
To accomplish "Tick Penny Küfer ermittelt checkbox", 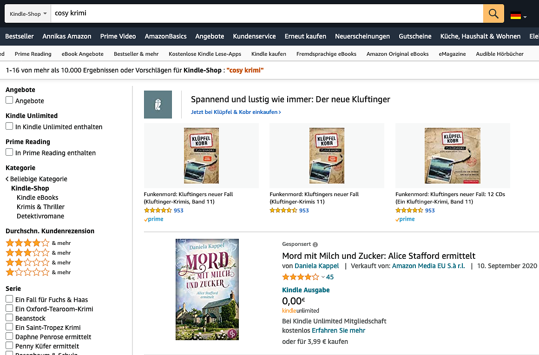I will [x=9, y=345].
